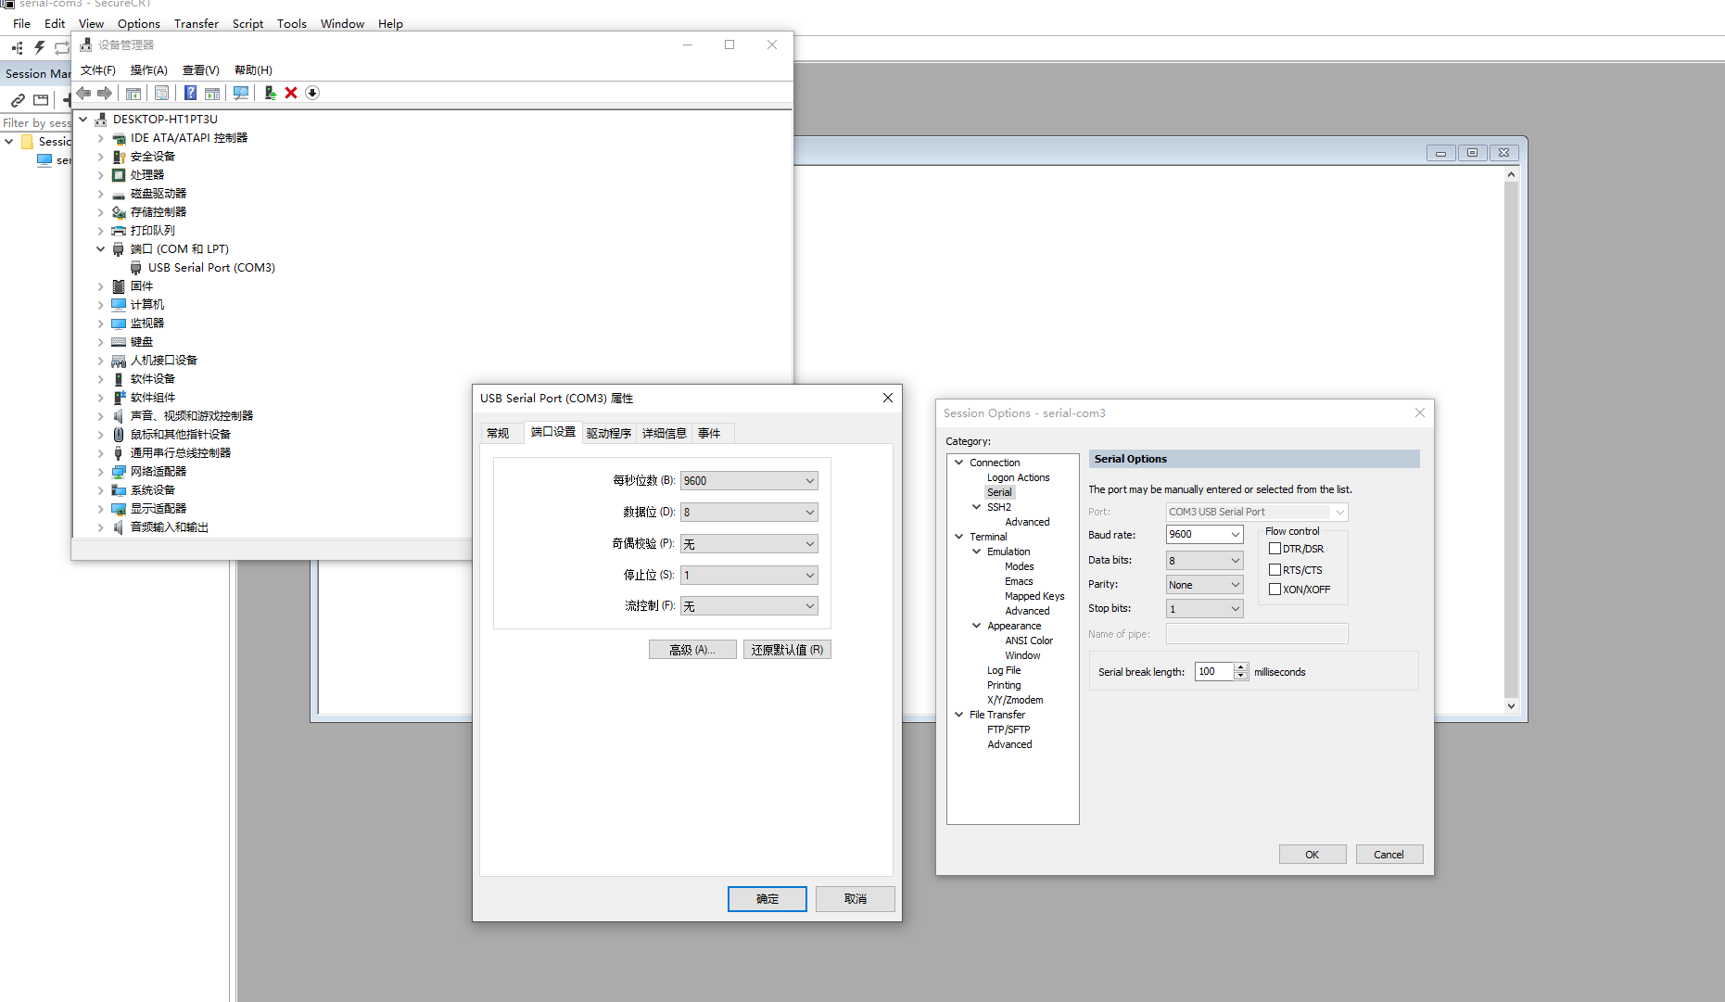Open the Stop bits dropdown in Session Options

[1204, 609]
